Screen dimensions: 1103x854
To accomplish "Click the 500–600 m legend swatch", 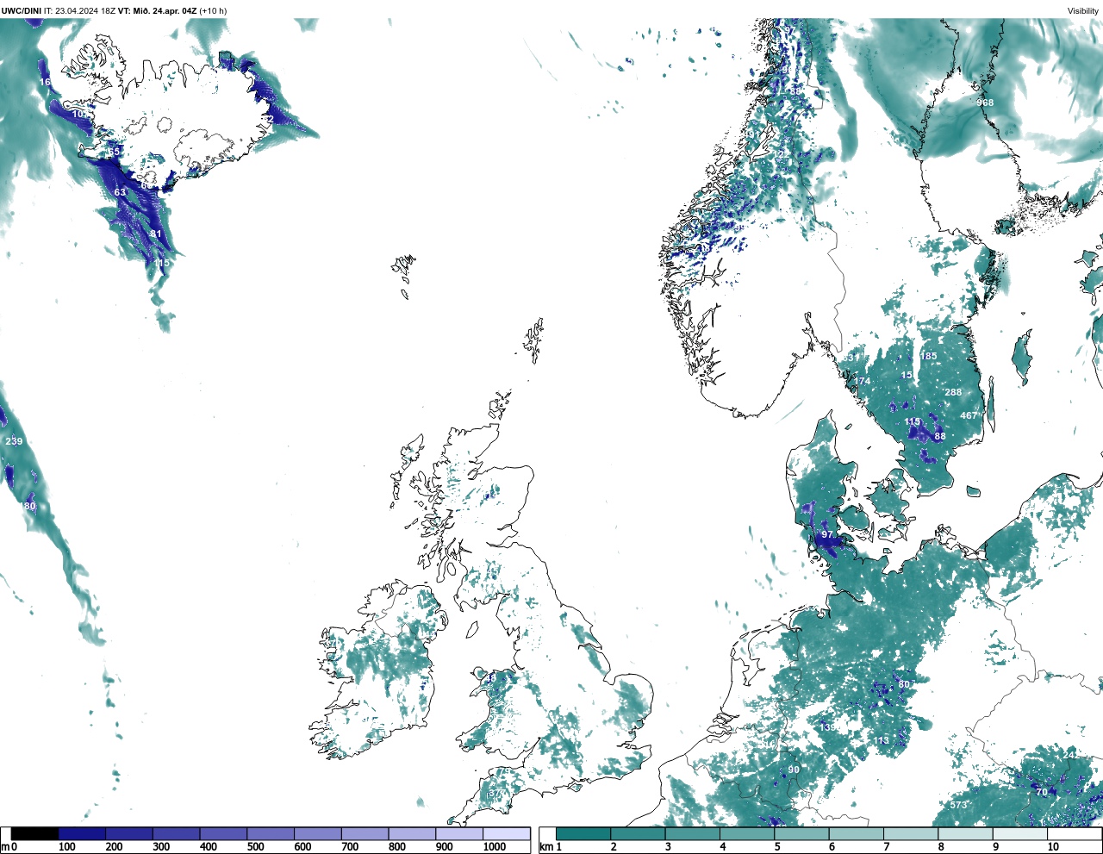I will 270,834.
